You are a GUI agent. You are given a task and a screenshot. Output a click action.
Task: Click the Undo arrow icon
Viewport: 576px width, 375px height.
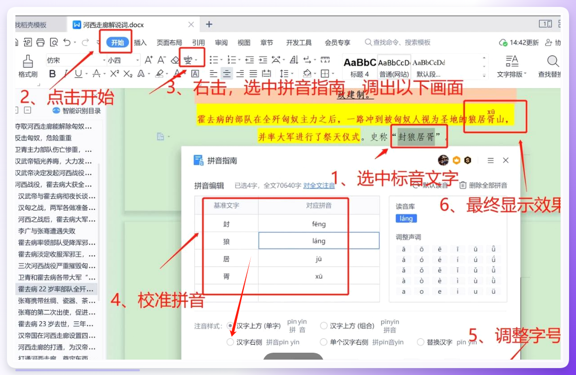coord(67,42)
